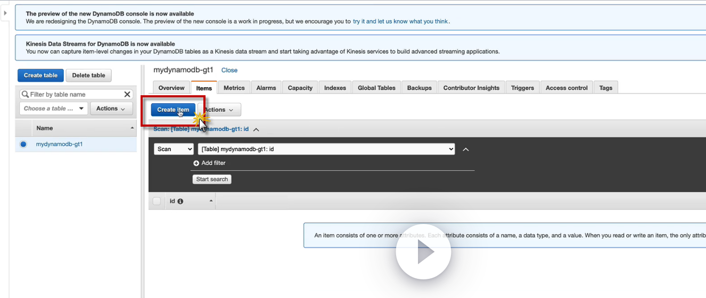Sort tables by Name column arrow

pyautogui.click(x=132, y=128)
